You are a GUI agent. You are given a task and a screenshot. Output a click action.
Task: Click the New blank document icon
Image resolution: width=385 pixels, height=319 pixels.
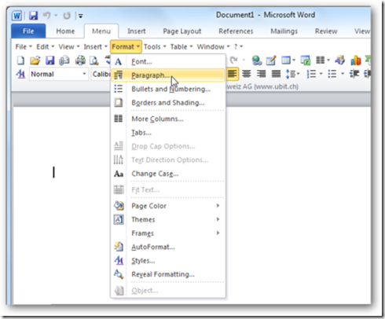[x=20, y=60]
